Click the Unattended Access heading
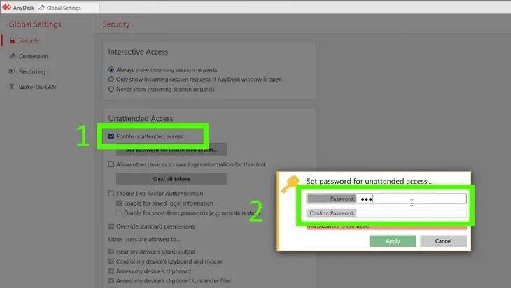The width and height of the screenshot is (511, 288). [x=141, y=118]
